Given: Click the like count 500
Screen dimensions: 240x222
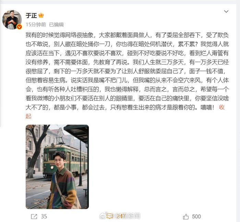Looking at the screenshot, I should [x=196, y=217].
